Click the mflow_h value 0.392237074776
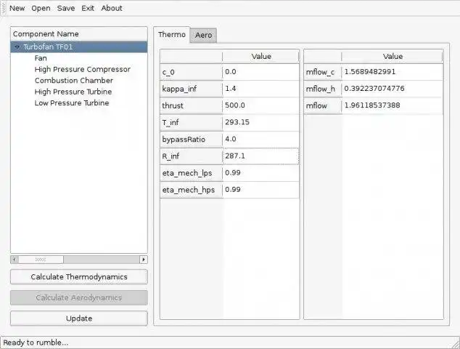 (393, 89)
